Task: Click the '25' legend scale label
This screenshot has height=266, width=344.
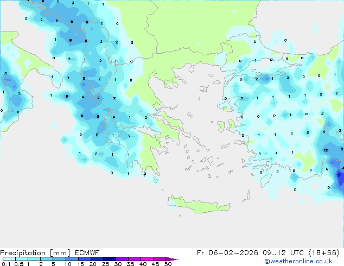Action: coord(105,264)
